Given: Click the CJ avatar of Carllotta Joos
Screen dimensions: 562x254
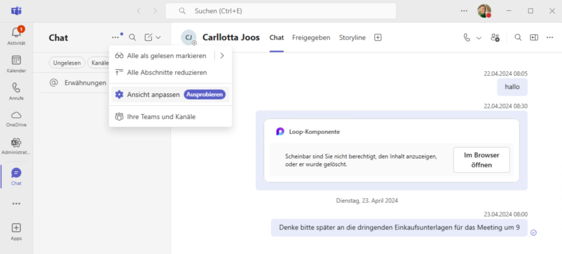Looking at the screenshot, I should point(189,37).
